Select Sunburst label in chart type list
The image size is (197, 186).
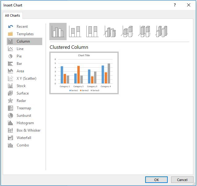[24, 116]
